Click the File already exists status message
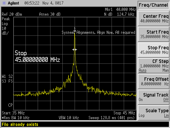 20,125
